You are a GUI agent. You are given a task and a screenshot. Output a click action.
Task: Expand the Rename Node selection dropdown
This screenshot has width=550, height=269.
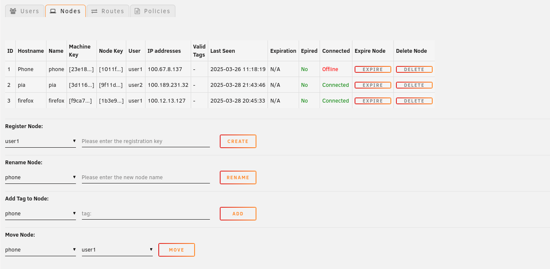click(x=41, y=177)
